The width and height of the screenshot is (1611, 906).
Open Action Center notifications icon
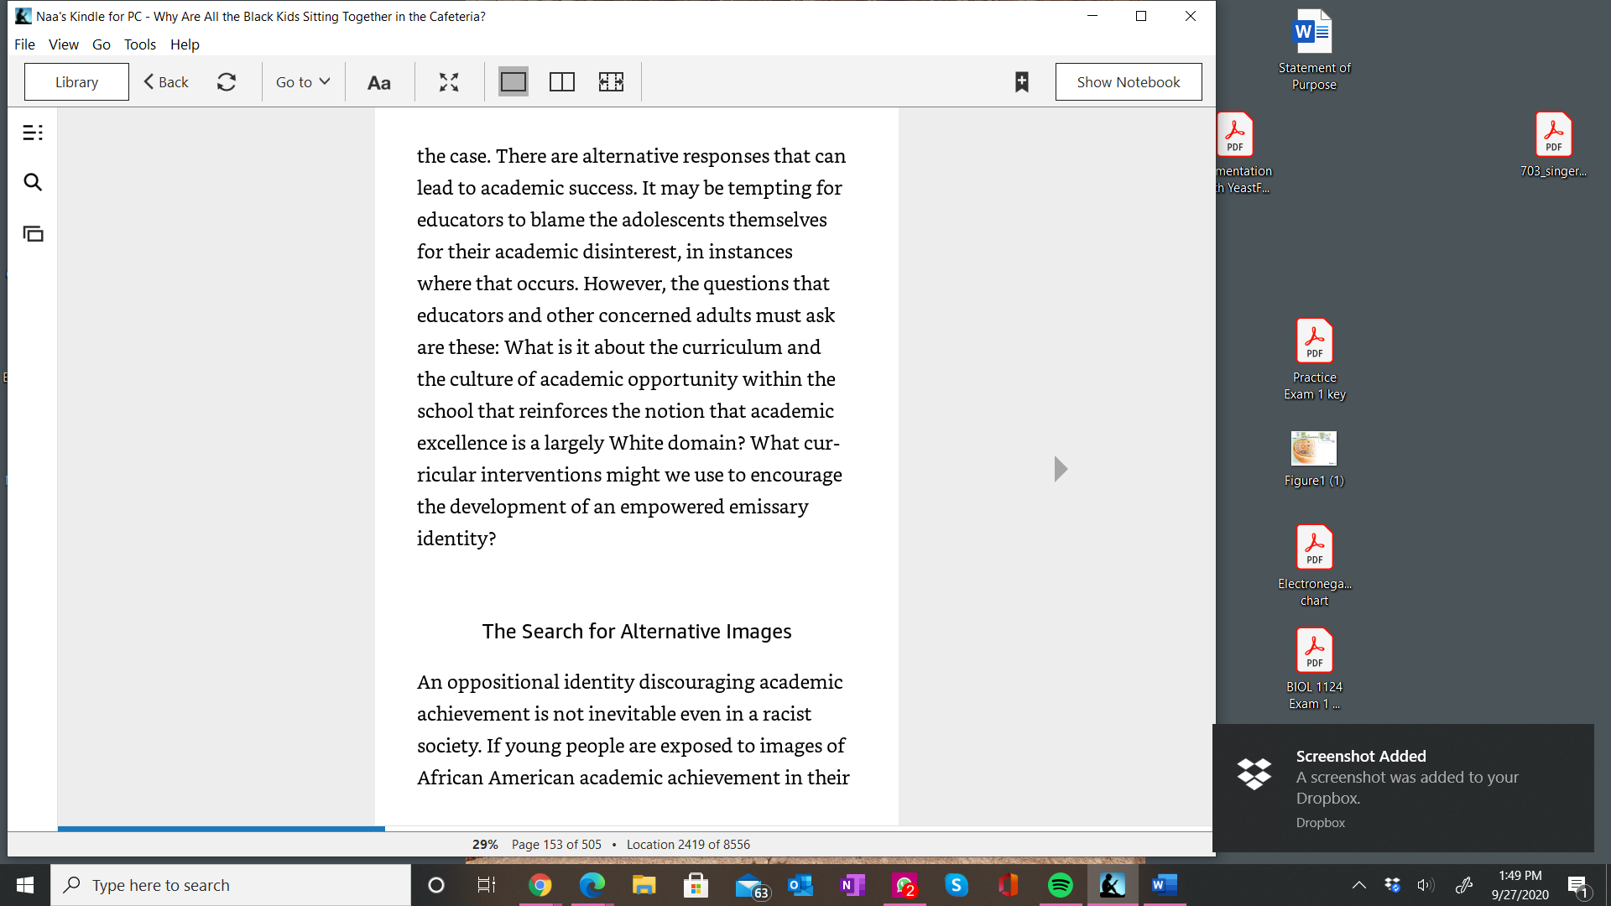click(x=1577, y=886)
